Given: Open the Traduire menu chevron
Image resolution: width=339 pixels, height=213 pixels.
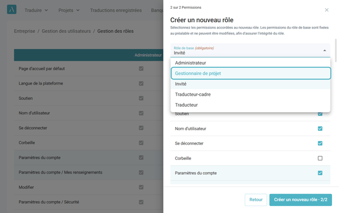Looking at the screenshot, I should pyautogui.click(x=46, y=10).
